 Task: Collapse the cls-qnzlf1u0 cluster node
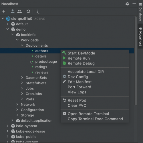[x=3, y=18]
